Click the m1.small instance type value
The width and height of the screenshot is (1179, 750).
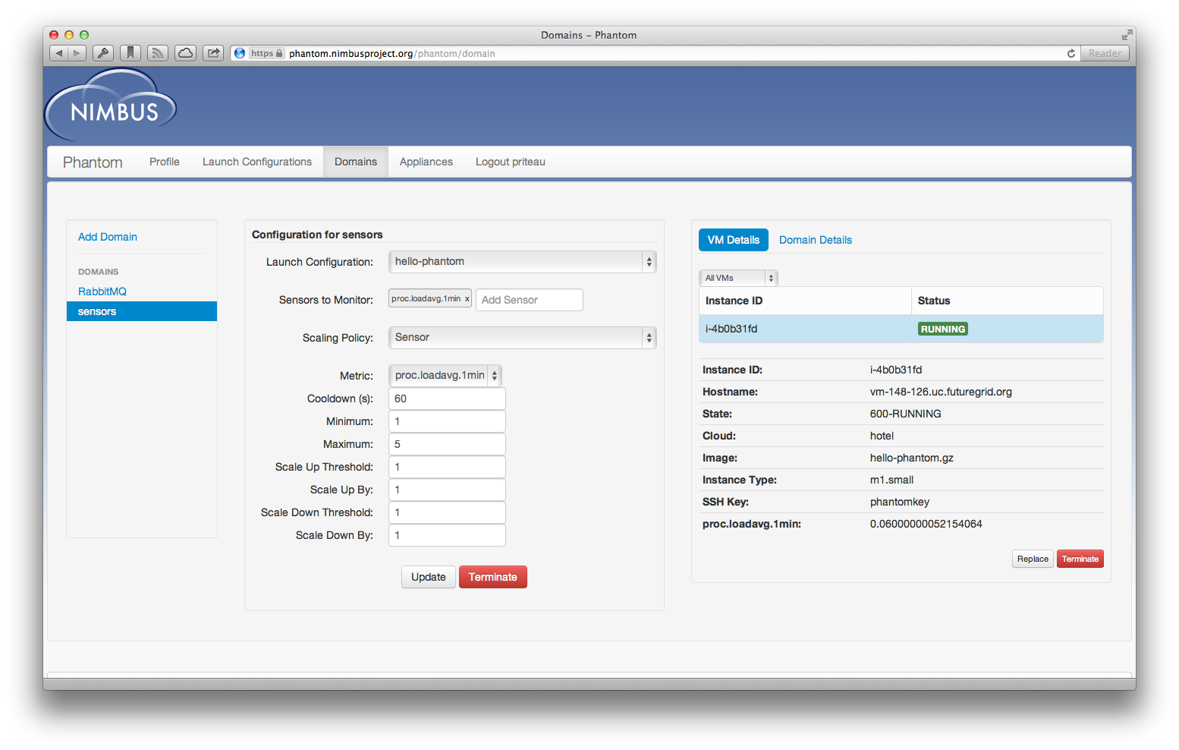pyautogui.click(x=891, y=480)
